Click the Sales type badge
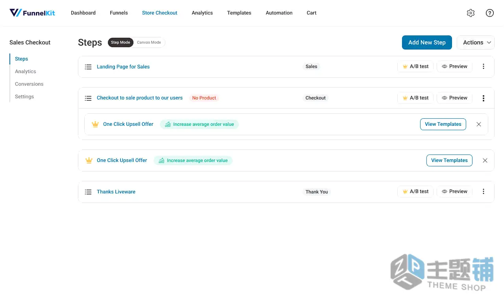This screenshot has height=302, width=504. 311,66
